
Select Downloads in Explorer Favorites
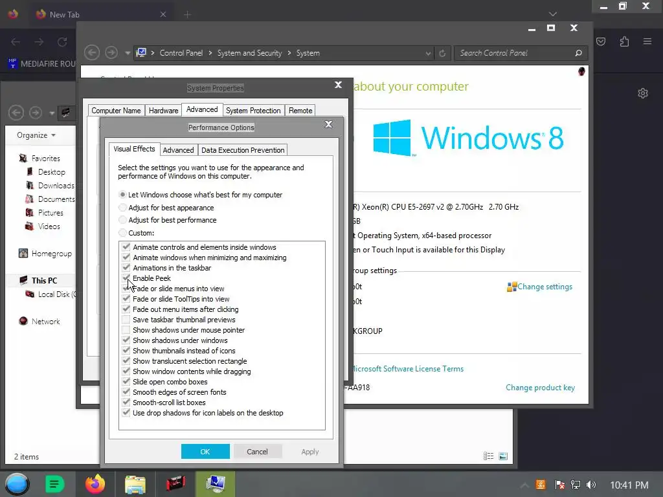pos(56,186)
